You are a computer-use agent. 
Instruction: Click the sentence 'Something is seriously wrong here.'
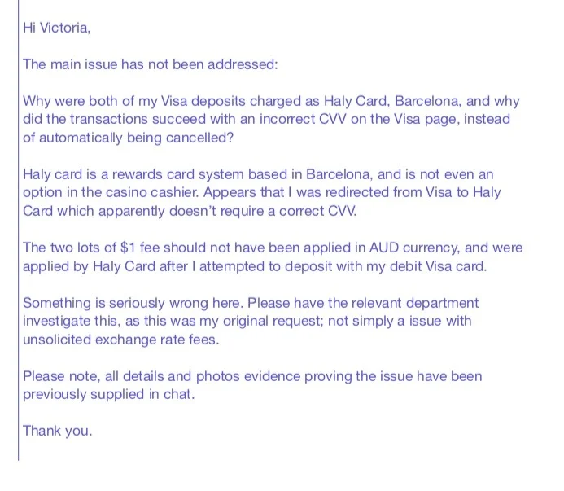(133, 303)
